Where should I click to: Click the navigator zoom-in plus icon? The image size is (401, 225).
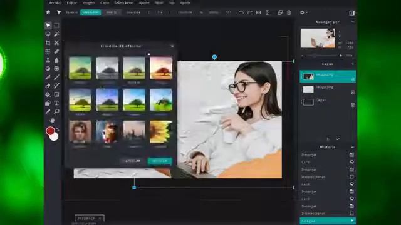click(341, 56)
